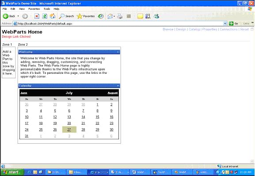255x176 pixels.
Task: Open the Help menu
Action: [x=56, y=9]
